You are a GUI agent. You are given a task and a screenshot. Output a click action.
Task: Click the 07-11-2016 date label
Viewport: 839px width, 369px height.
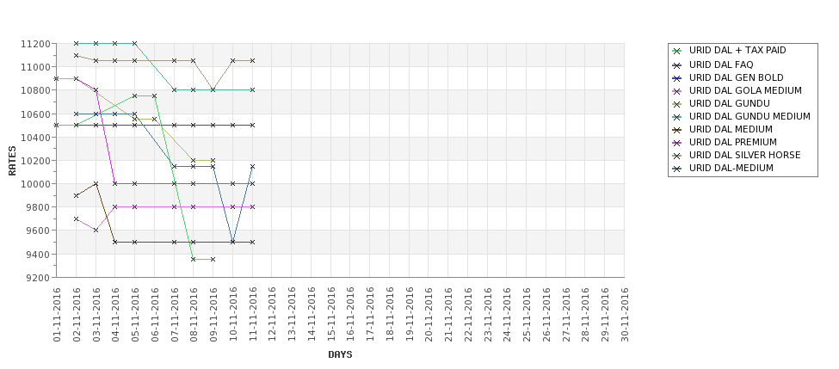click(x=174, y=315)
